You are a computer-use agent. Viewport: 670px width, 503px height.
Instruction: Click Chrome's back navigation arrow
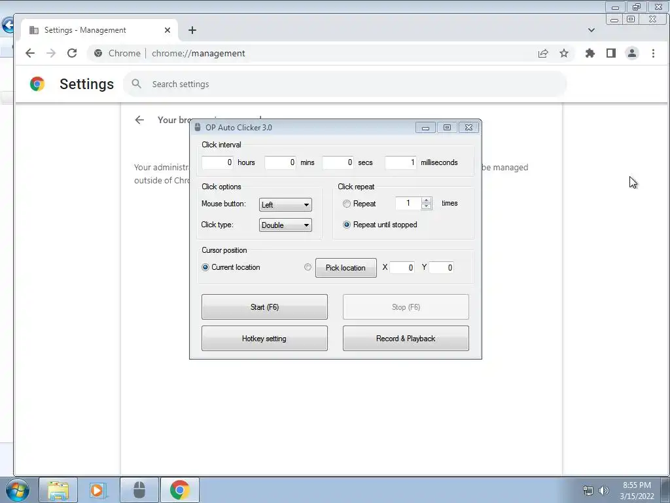(30, 53)
